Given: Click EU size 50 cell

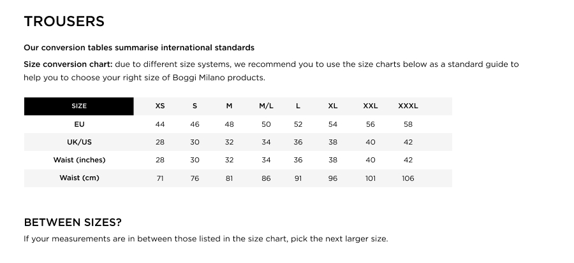Looking at the screenshot, I should (266, 124).
